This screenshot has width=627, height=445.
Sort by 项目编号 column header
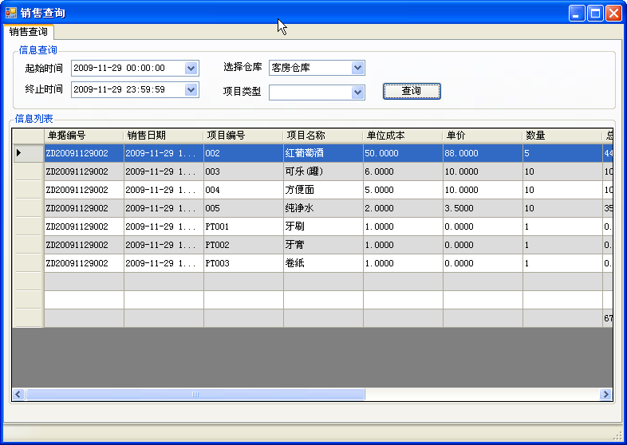[243, 136]
